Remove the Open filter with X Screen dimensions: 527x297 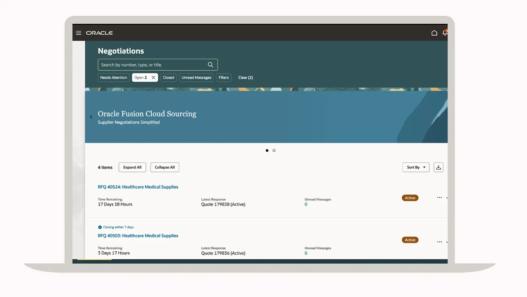click(153, 78)
